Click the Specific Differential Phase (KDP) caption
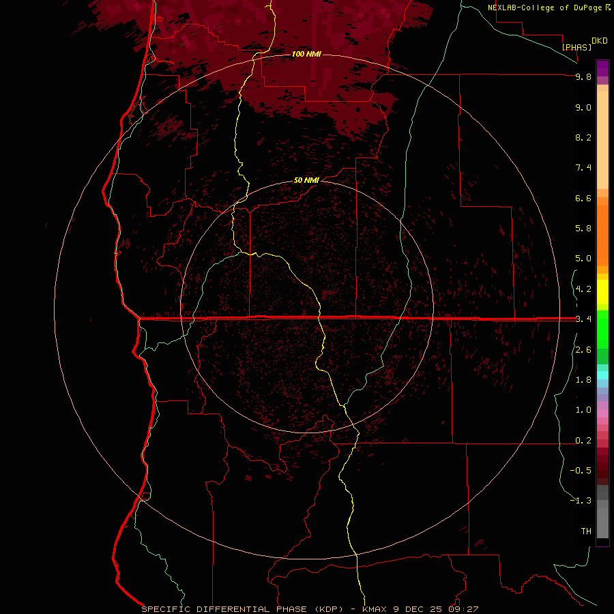The height and width of the screenshot is (614, 614). point(242,609)
